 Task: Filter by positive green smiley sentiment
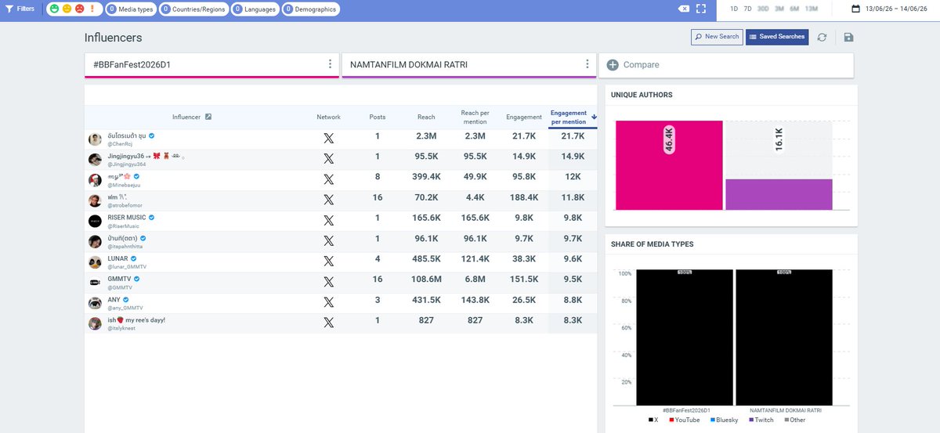tap(54, 9)
